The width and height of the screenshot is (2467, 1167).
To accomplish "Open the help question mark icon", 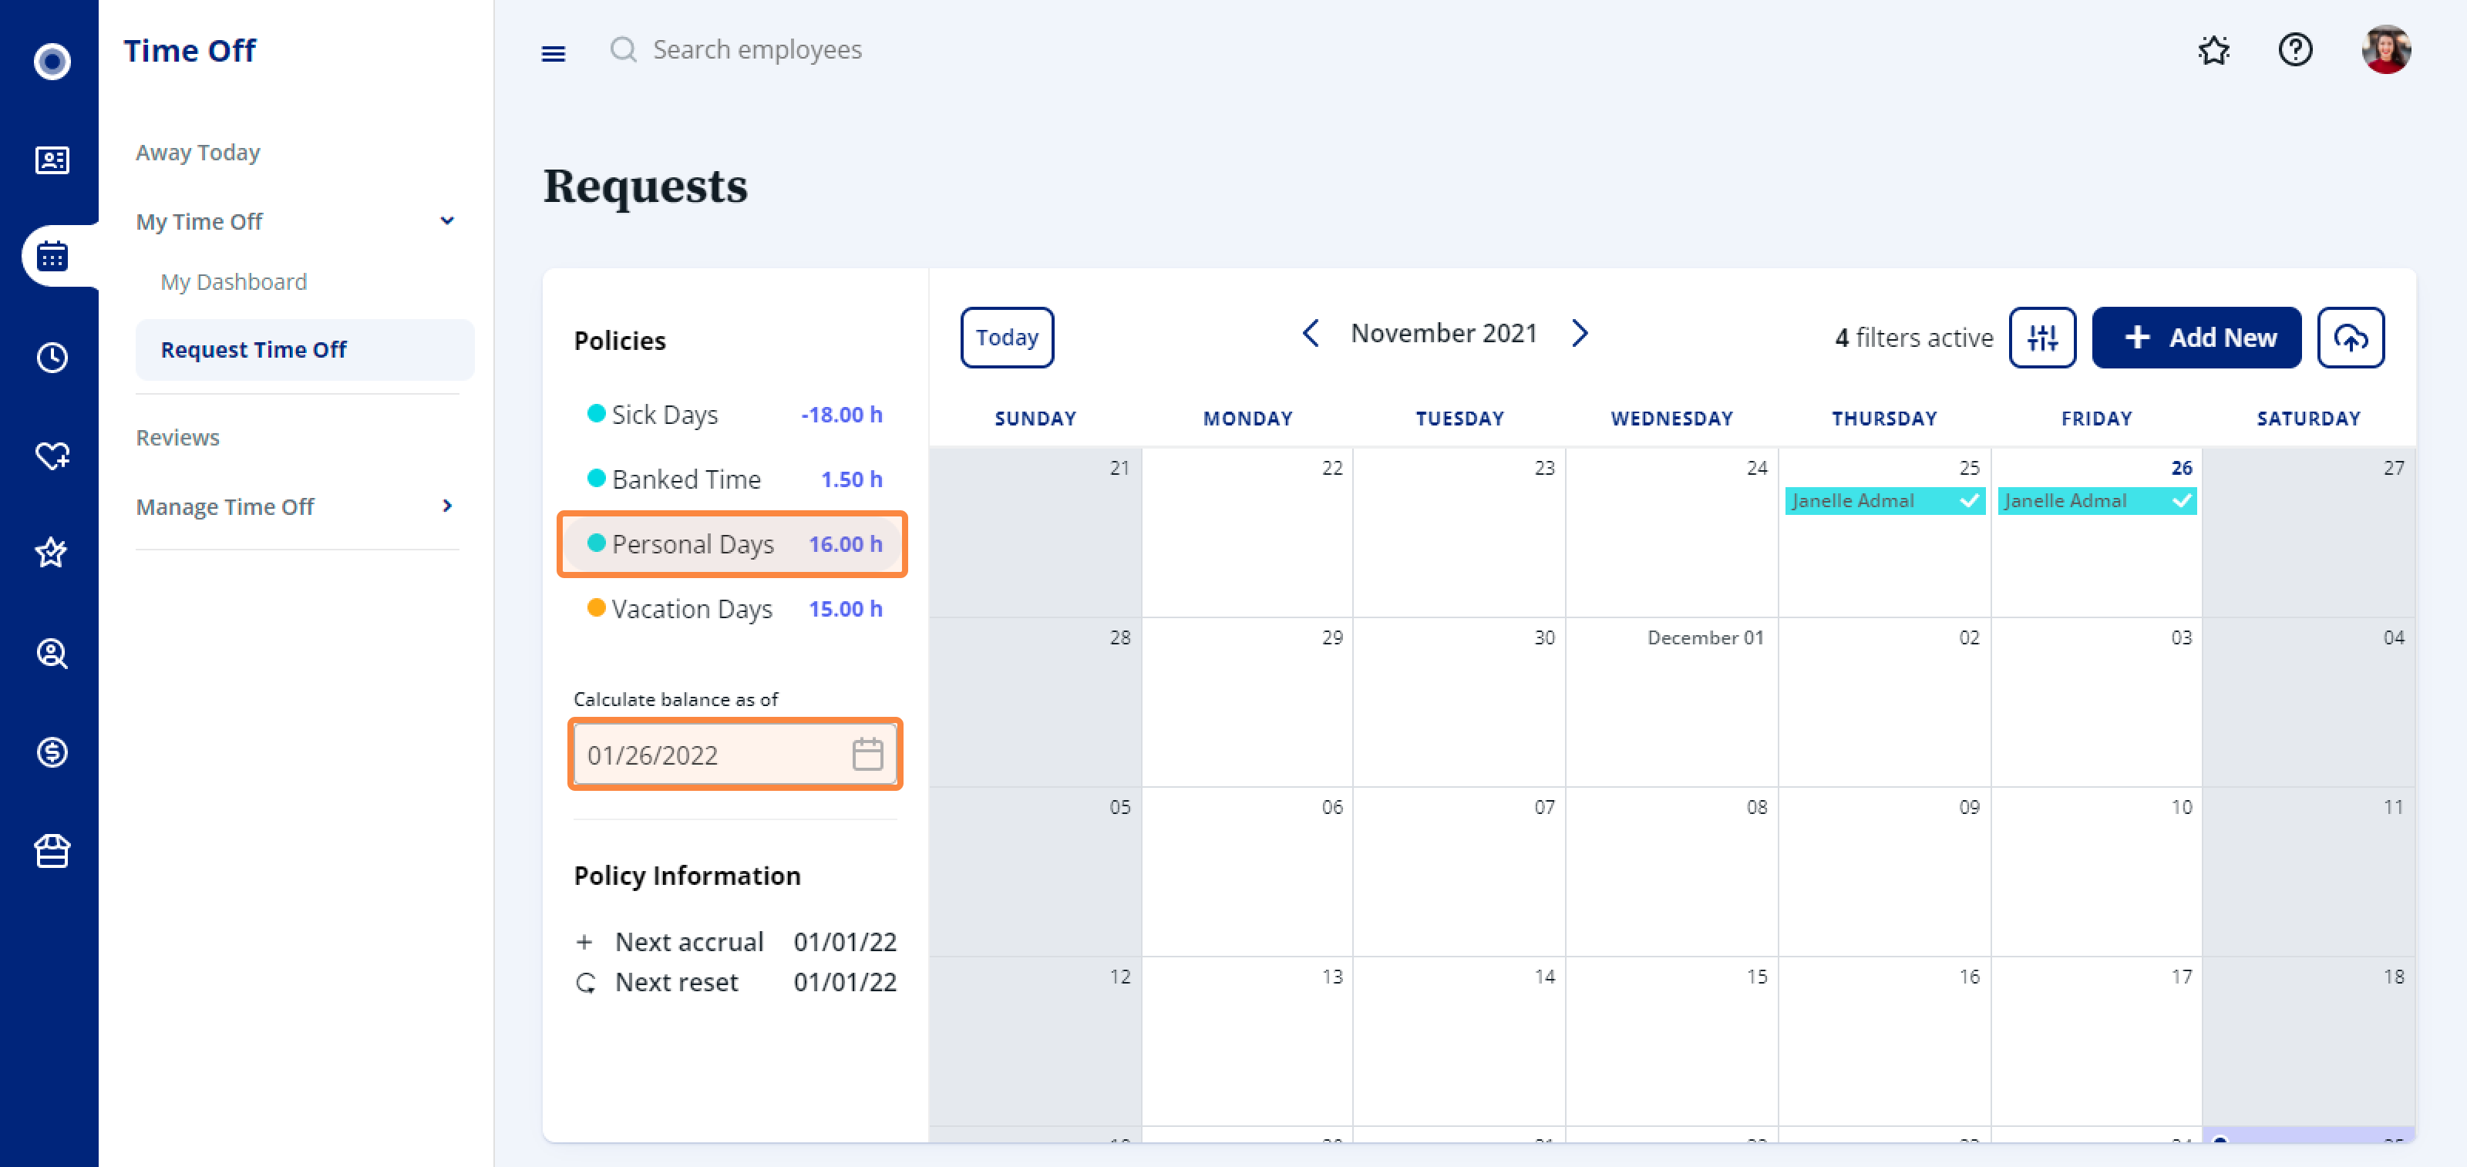I will click(x=2294, y=49).
